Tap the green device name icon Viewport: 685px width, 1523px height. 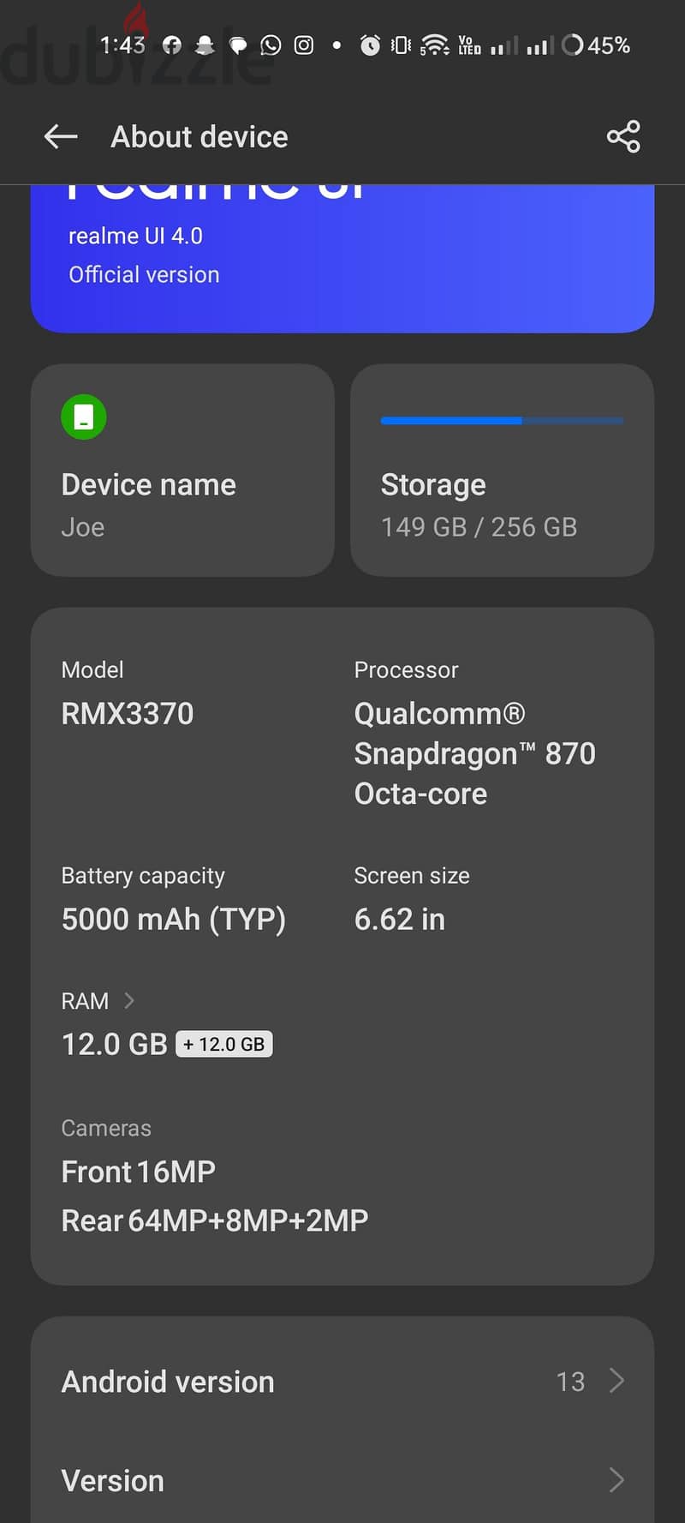84,417
